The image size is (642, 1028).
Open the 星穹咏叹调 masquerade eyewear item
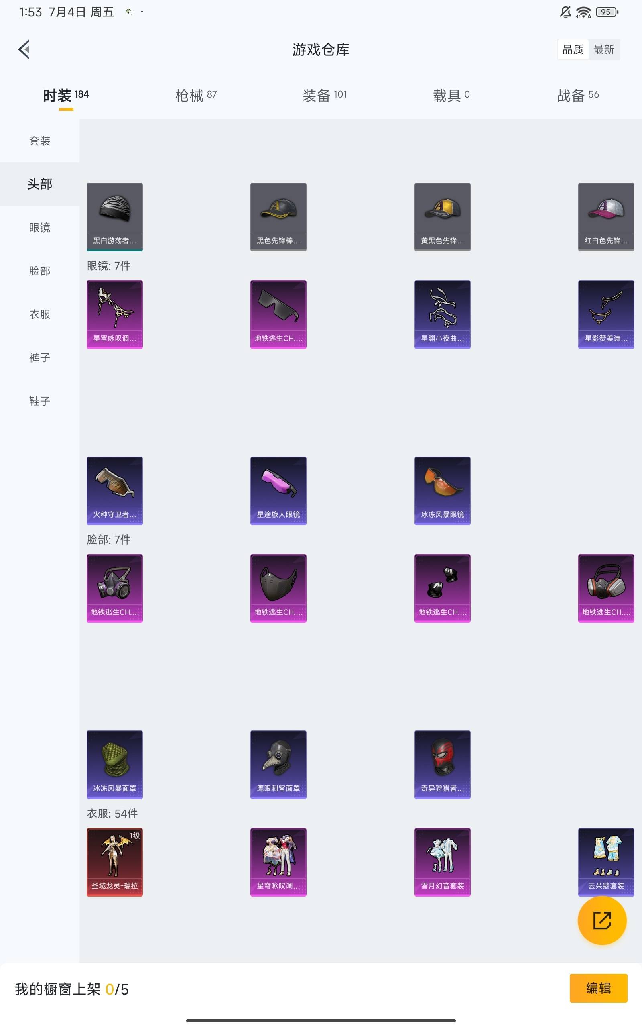[115, 314]
